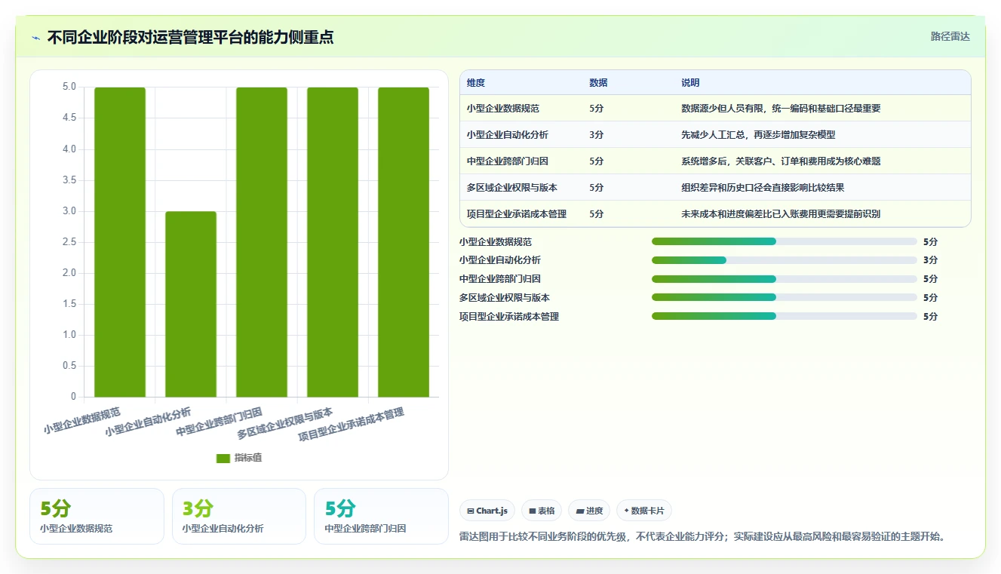Toggle the 指标值 legend color swatch

click(223, 458)
